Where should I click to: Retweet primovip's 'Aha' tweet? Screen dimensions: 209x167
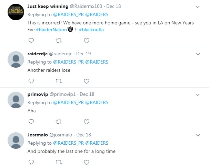[x=59, y=121]
